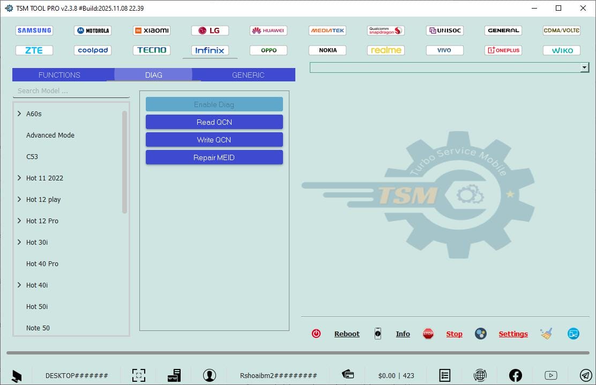Screen dimensions: 596x385
Task: Click the stop sign icon next to Stop
Action: 428,333
